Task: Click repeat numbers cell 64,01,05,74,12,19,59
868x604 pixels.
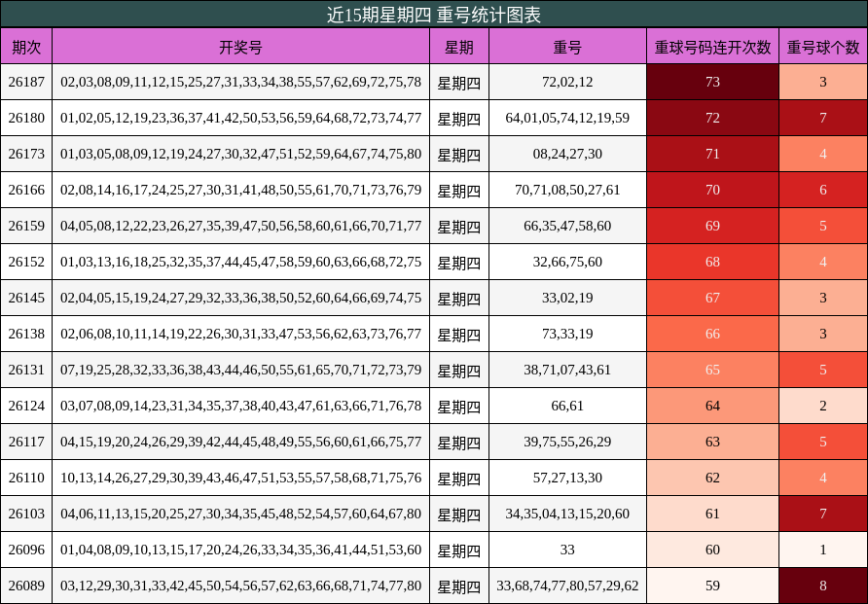Action: (x=567, y=118)
